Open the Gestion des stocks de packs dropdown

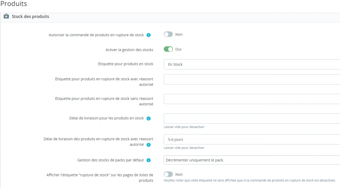pos(252,160)
